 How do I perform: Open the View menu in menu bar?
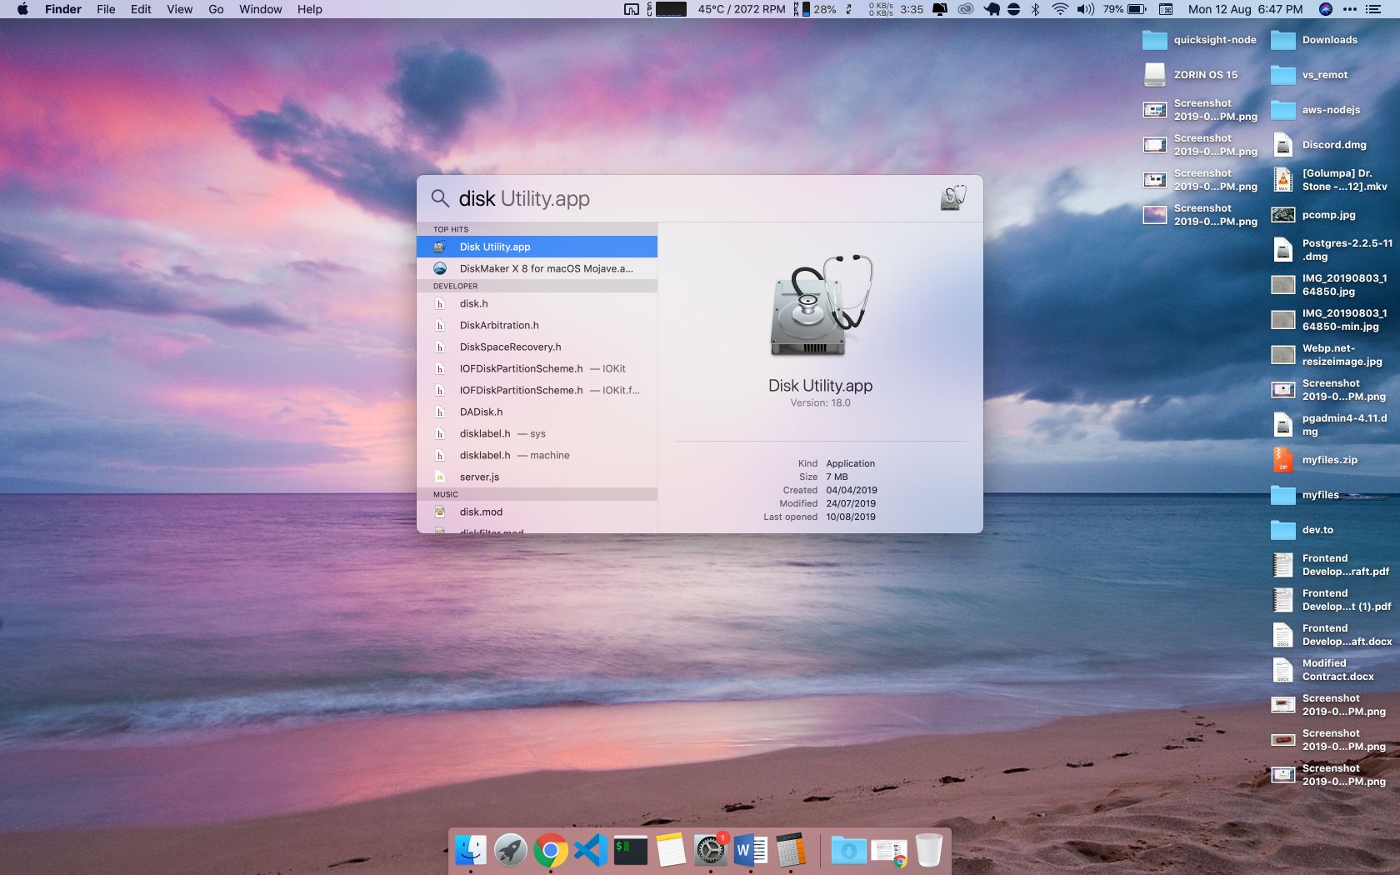179,9
